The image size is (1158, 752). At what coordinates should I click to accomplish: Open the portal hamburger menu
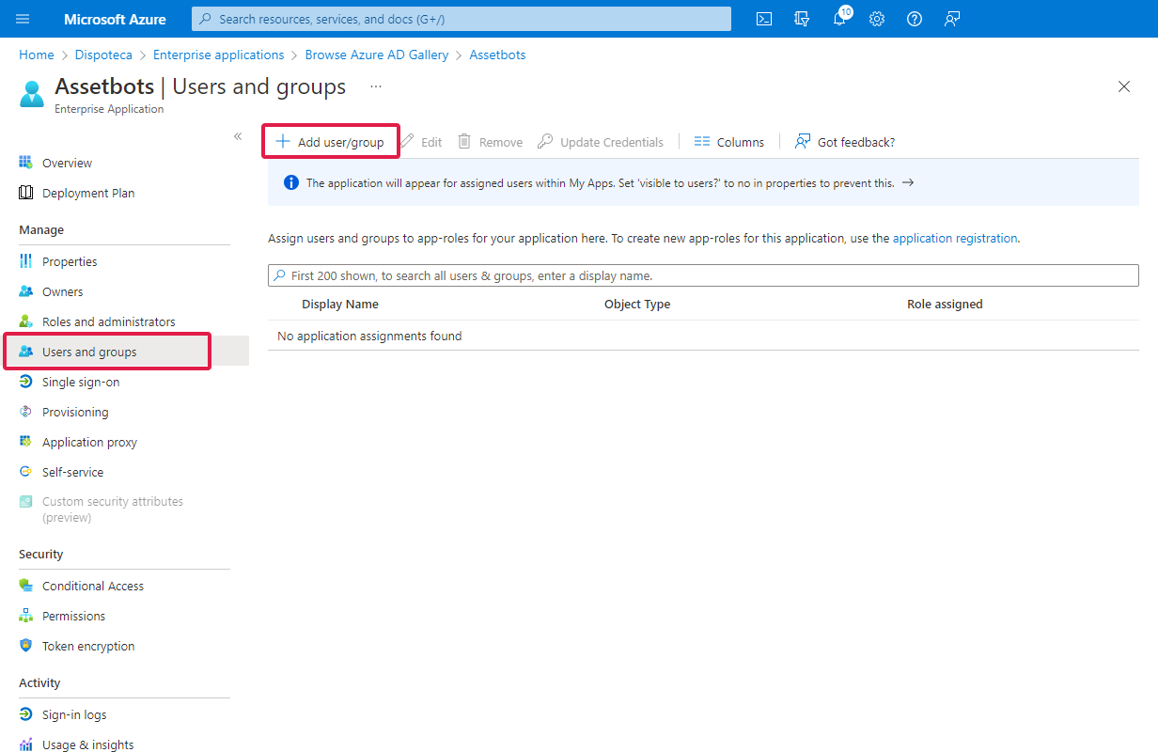pos(23,19)
